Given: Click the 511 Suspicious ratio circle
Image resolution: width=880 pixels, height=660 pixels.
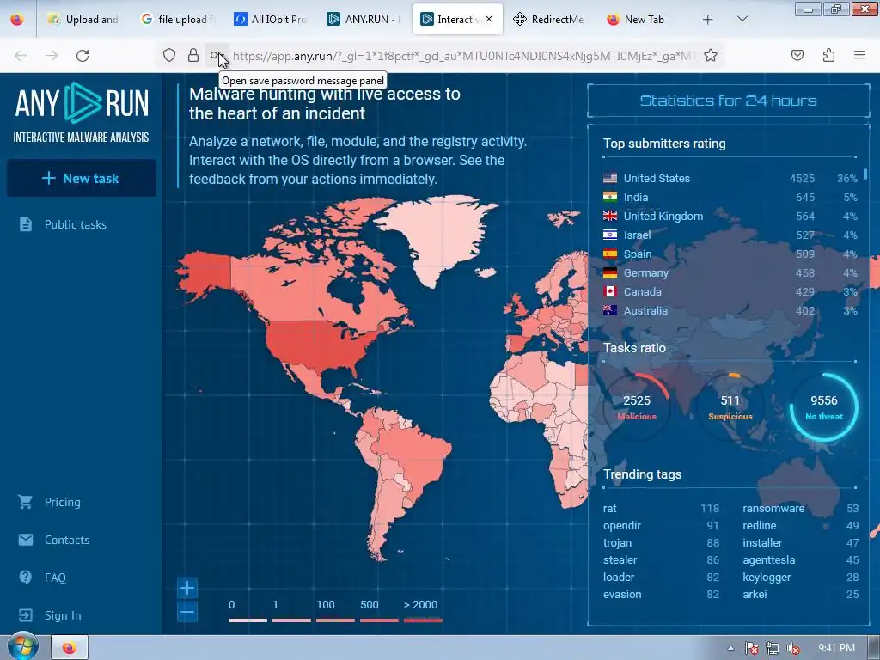Looking at the screenshot, I should (x=730, y=406).
